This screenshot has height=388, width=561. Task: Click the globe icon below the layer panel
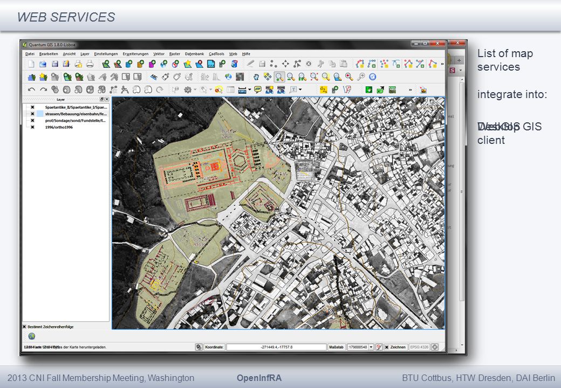pyautogui.click(x=32, y=336)
